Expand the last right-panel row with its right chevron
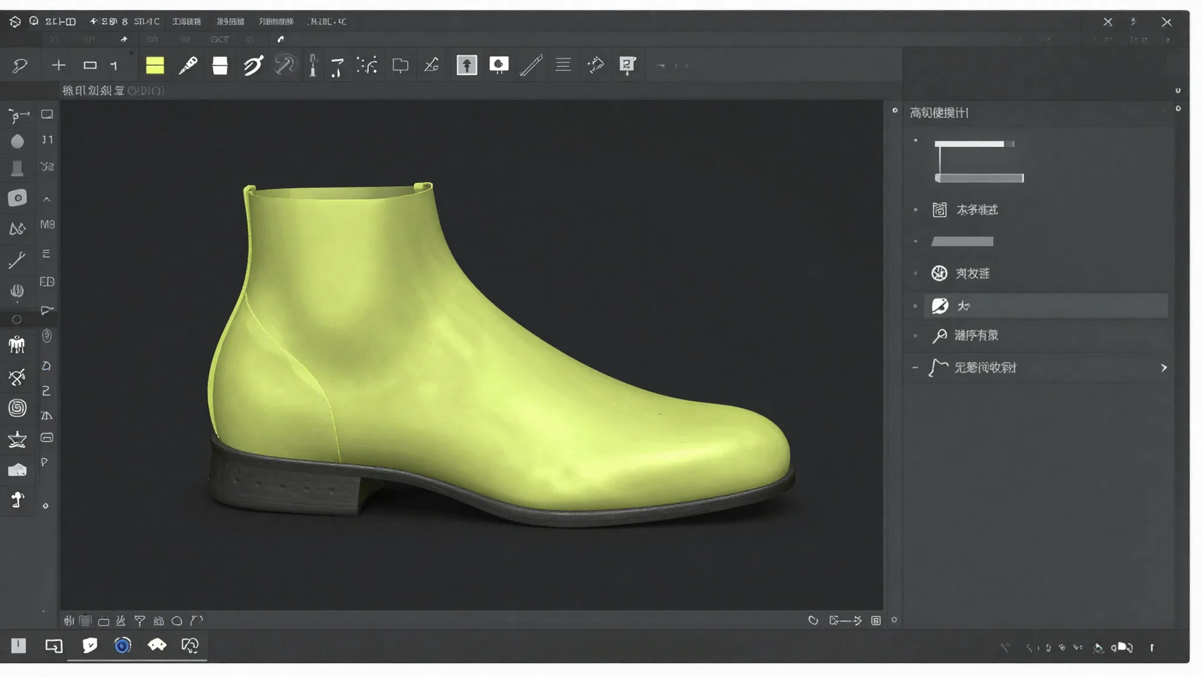The width and height of the screenshot is (1203, 677). coord(1164,368)
